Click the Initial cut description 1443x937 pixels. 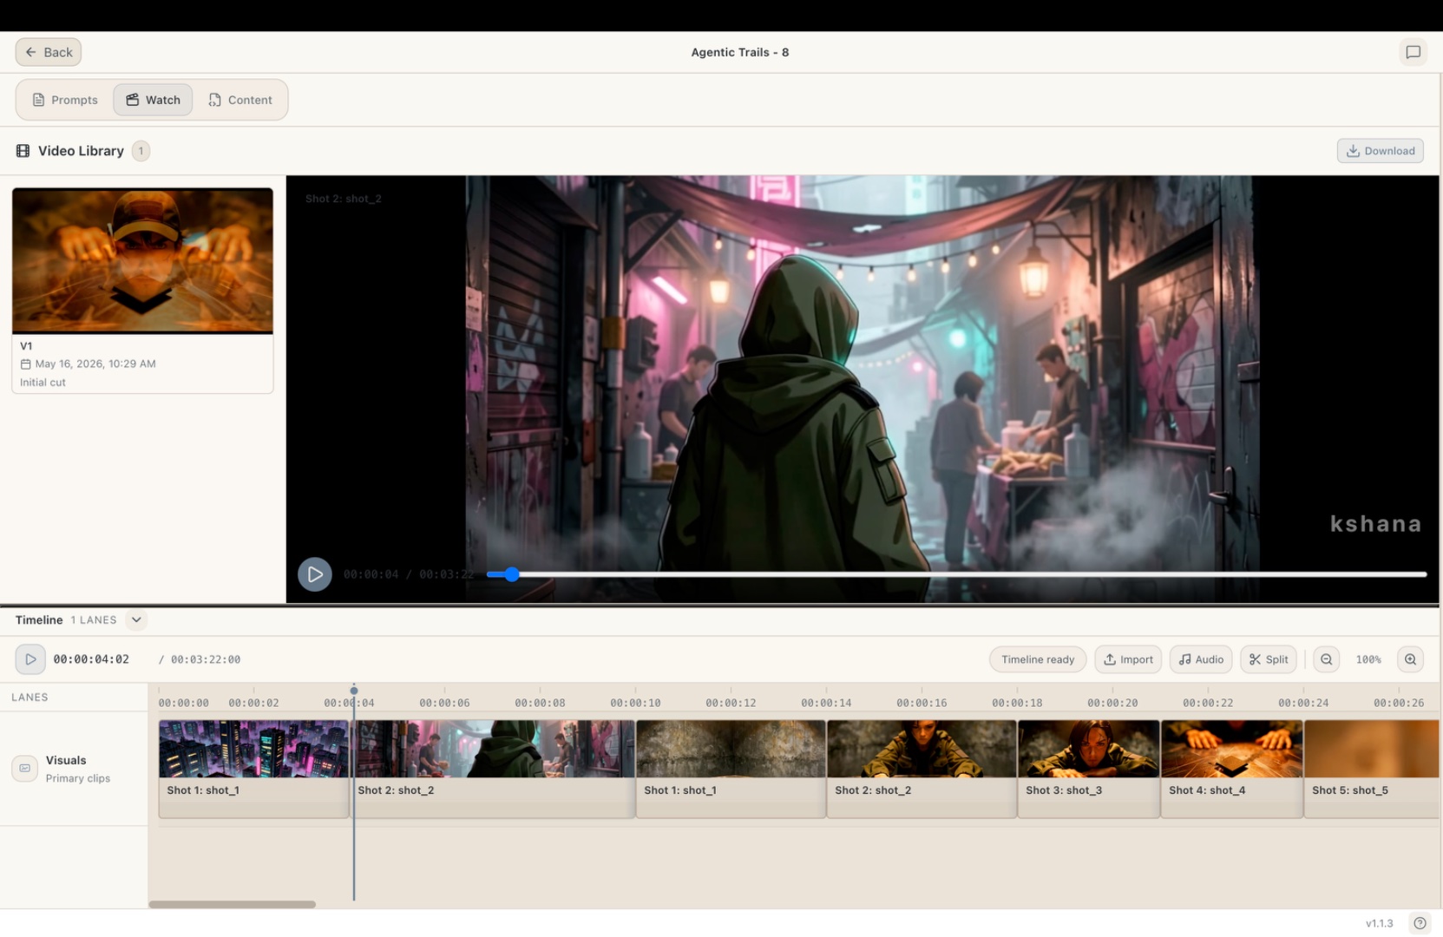43,383
